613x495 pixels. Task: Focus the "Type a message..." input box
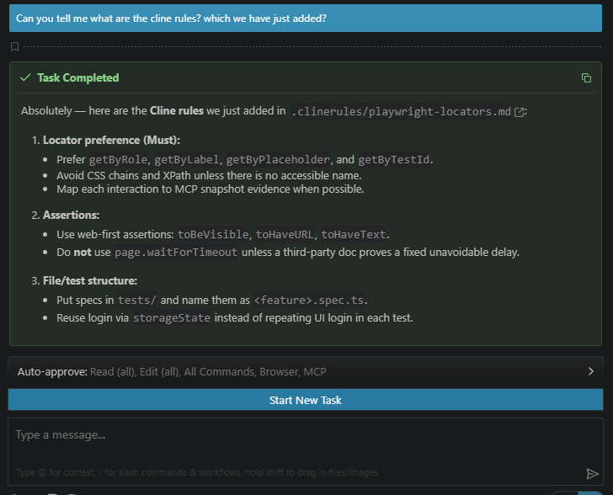pos(295,436)
